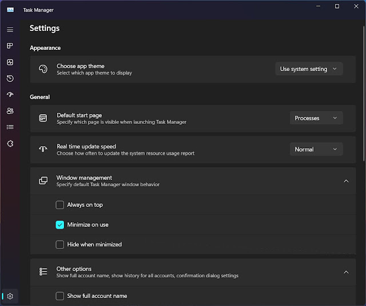The height and width of the screenshot is (306, 366).
Task: Click the Task Manager app icon in title bar
Action: (10, 9)
